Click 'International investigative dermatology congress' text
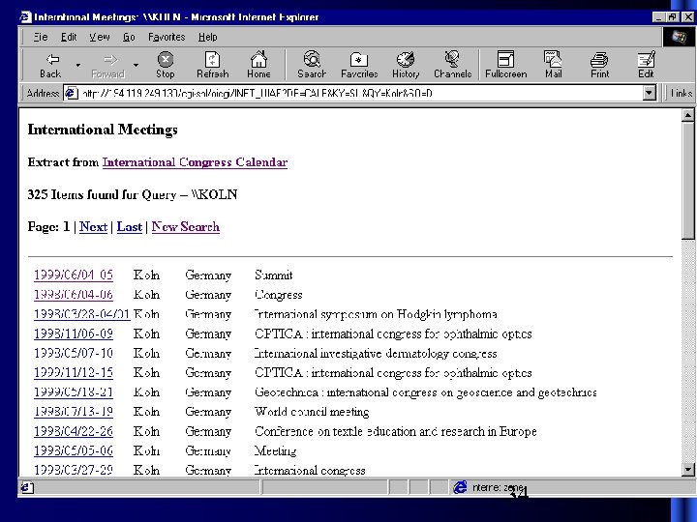 376,354
